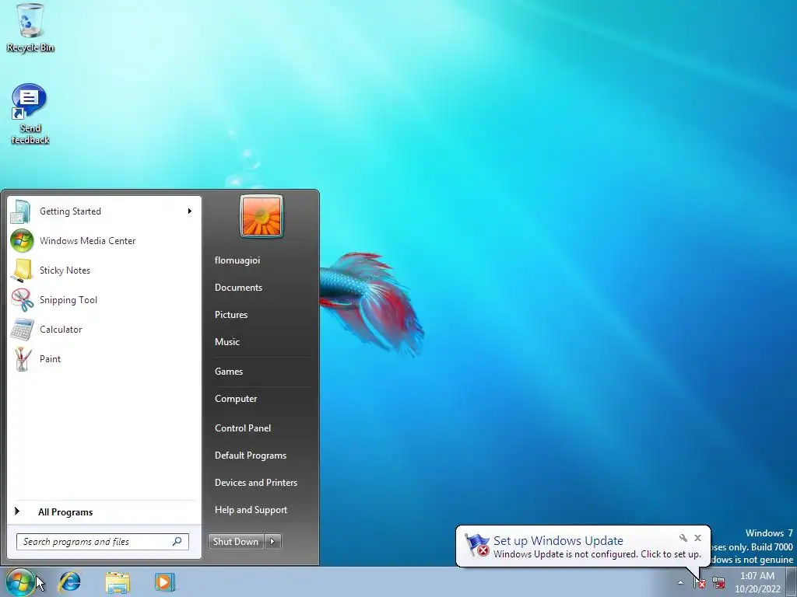Click the Sticky Notes text label
The width and height of the screenshot is (797, 597).
pyautogui.click(x=65, y=270)
